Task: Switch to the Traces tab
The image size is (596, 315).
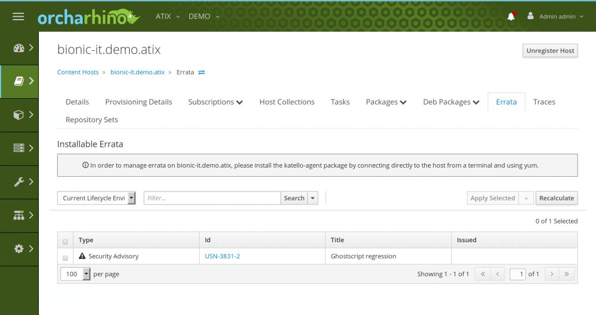Action: pos(544,102)
